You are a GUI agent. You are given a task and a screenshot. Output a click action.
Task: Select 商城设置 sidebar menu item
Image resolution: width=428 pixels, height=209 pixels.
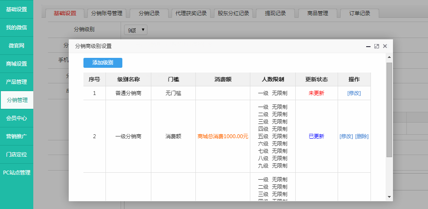(x=16, y=64)
